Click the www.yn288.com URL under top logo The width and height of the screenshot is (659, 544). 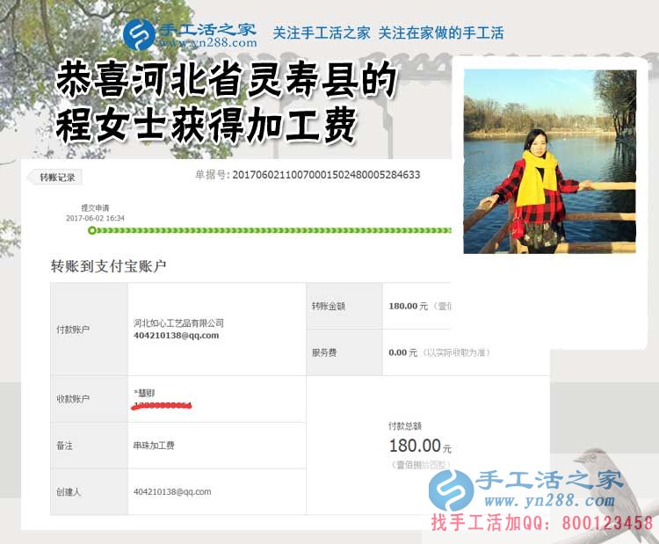tap(208, 42)
